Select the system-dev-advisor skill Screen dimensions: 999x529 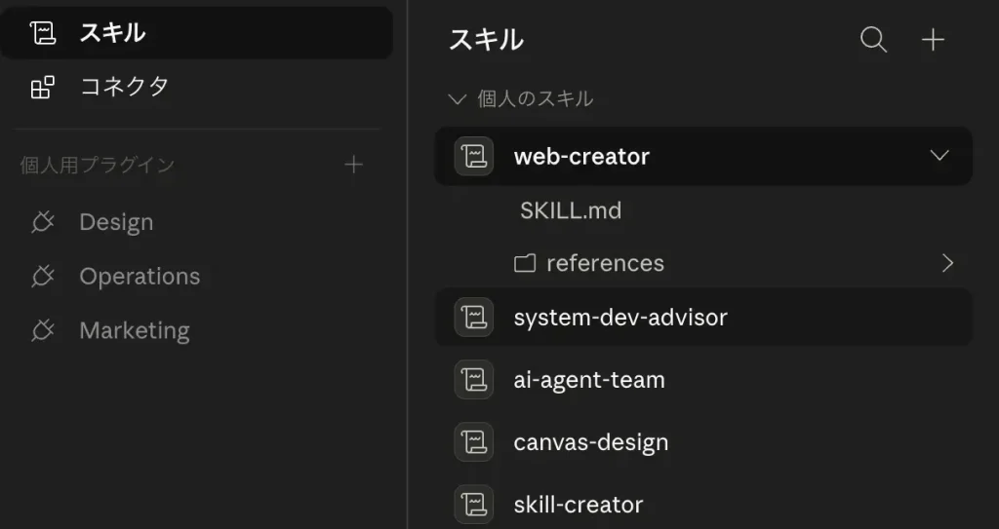point(620,318)
